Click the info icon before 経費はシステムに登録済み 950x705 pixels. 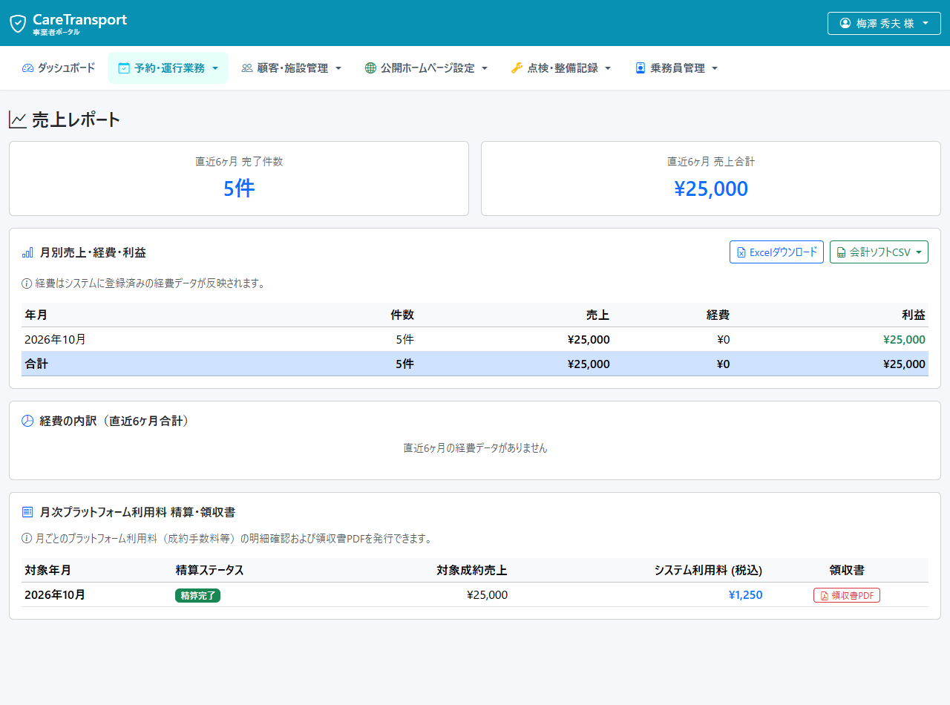tap(27, 283)
